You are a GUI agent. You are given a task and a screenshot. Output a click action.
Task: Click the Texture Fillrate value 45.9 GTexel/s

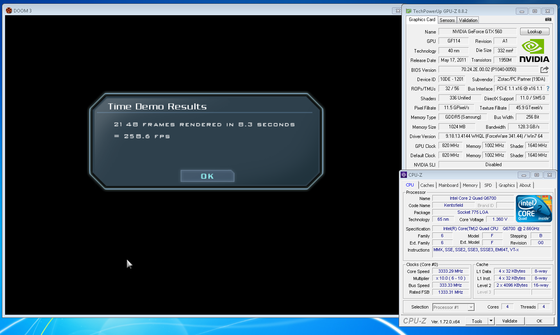tap(529, 108)
